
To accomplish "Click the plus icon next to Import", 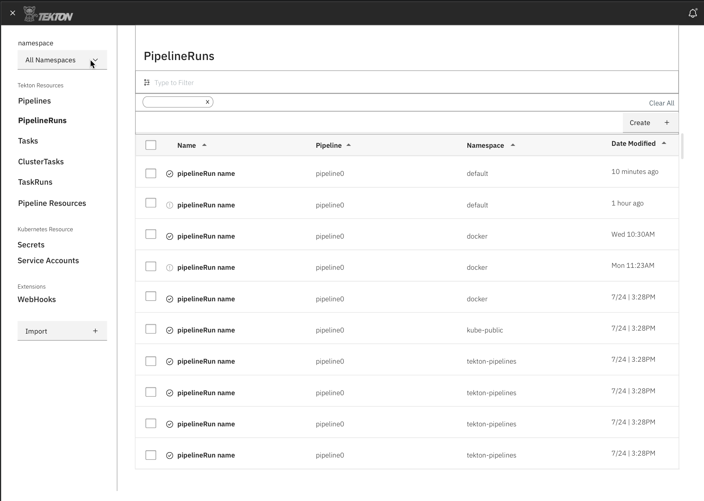I will pyautogui.click(x=95, y=331).
